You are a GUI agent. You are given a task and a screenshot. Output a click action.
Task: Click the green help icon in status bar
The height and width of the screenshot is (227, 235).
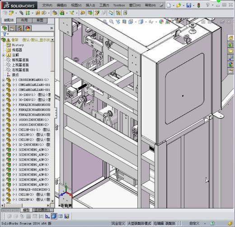[x=212, y=223]
